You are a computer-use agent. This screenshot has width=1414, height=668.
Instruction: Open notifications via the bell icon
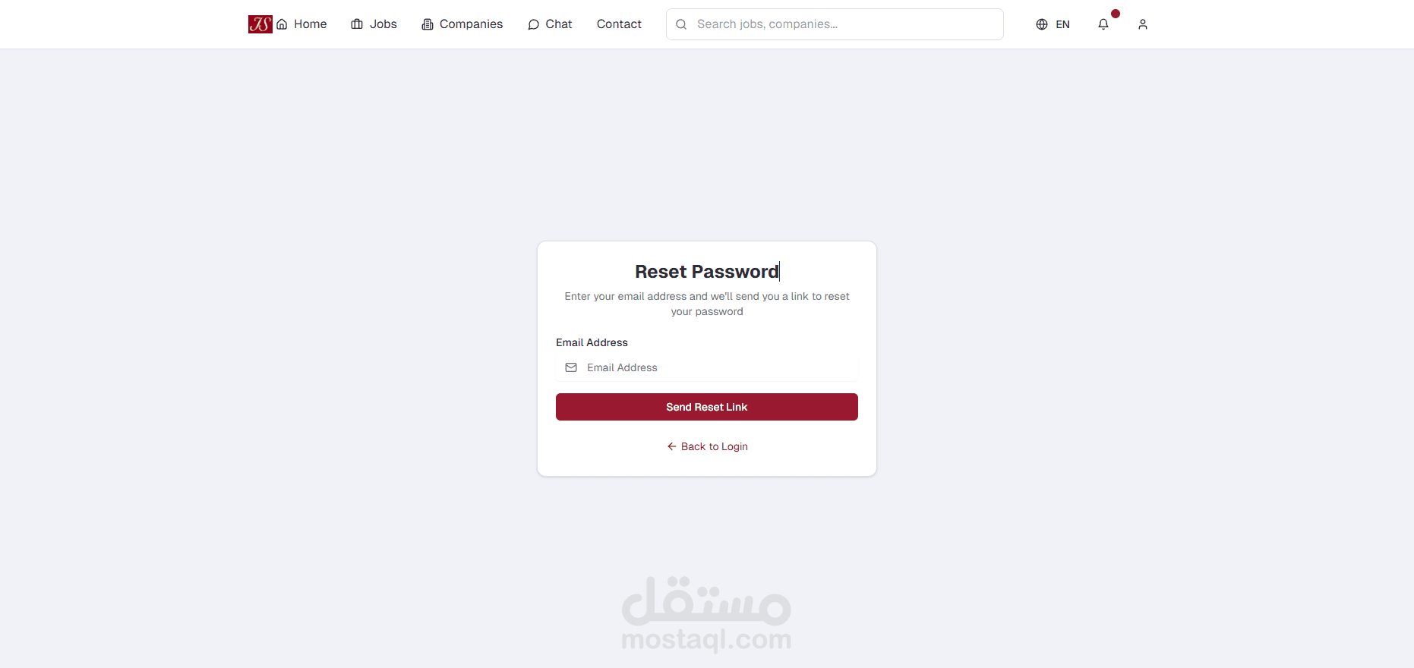[1103, 24]
